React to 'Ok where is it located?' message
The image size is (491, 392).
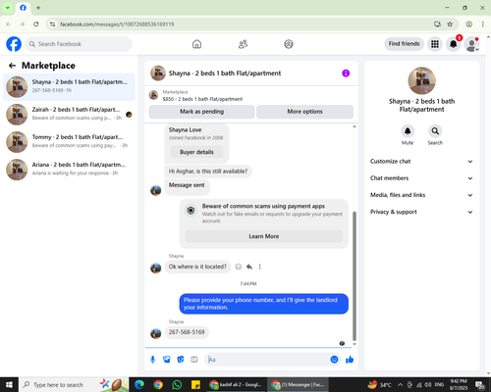pos(239,267)
